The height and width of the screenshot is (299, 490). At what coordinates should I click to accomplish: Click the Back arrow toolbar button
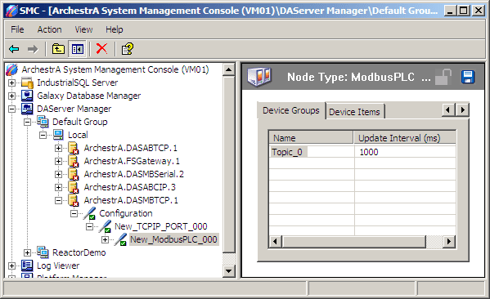point(15,49)
